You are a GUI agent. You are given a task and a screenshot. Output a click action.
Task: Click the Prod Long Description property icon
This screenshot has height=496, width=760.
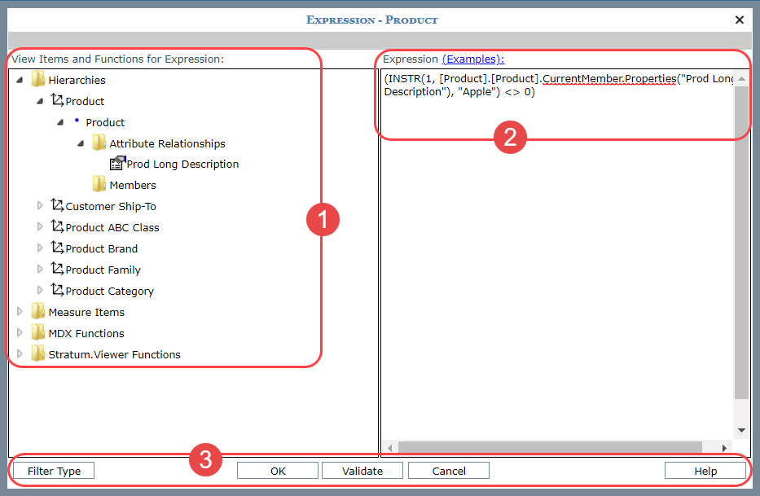click(117, 164)
